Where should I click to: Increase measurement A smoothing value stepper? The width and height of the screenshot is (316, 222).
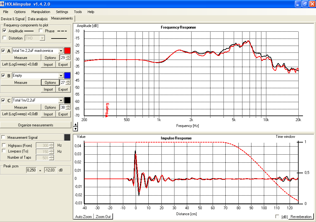[68, 56]
